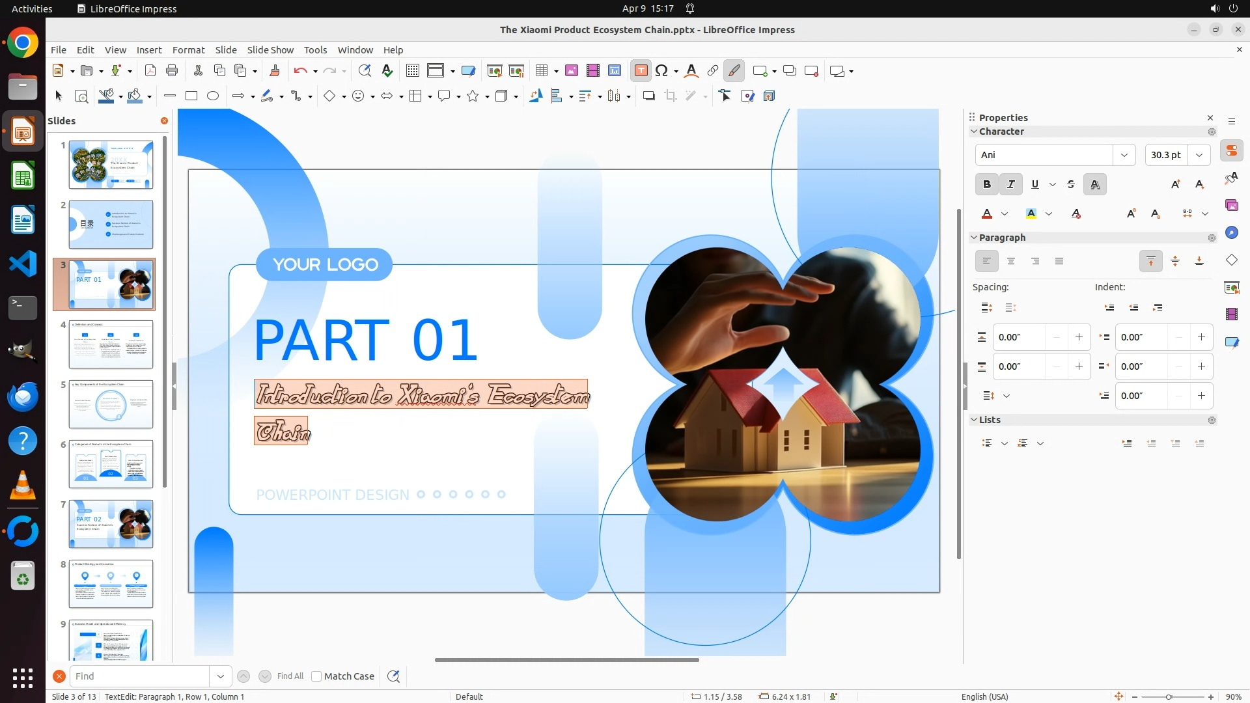Click the Find All button
The height and width of the screenshot is (703, 1250).
[x=290, y=676]
